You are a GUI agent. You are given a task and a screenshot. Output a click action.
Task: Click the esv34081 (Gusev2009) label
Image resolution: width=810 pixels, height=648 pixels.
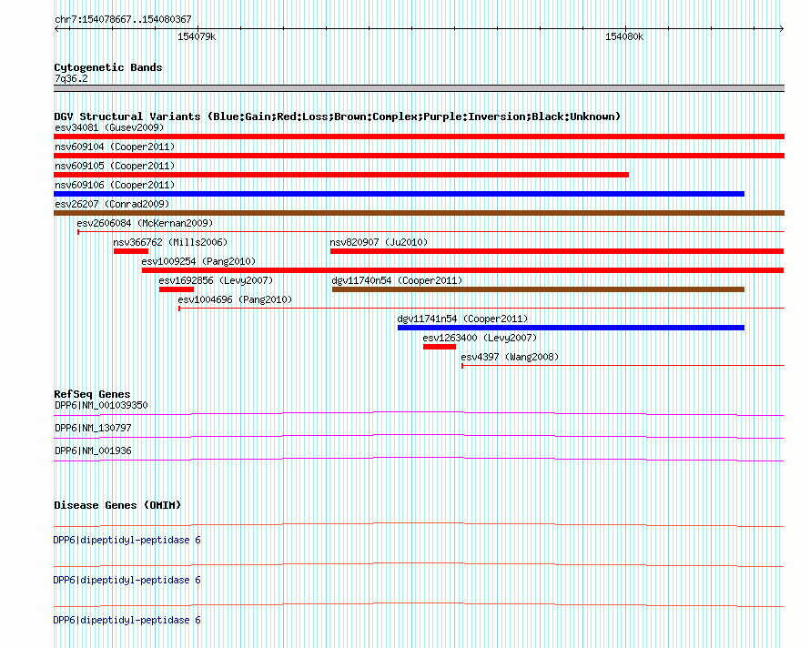[109, 127]
